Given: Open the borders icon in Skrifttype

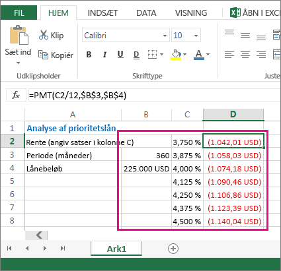Looking at the screenshot, I should pyautogui.click(x=152, y=54).
